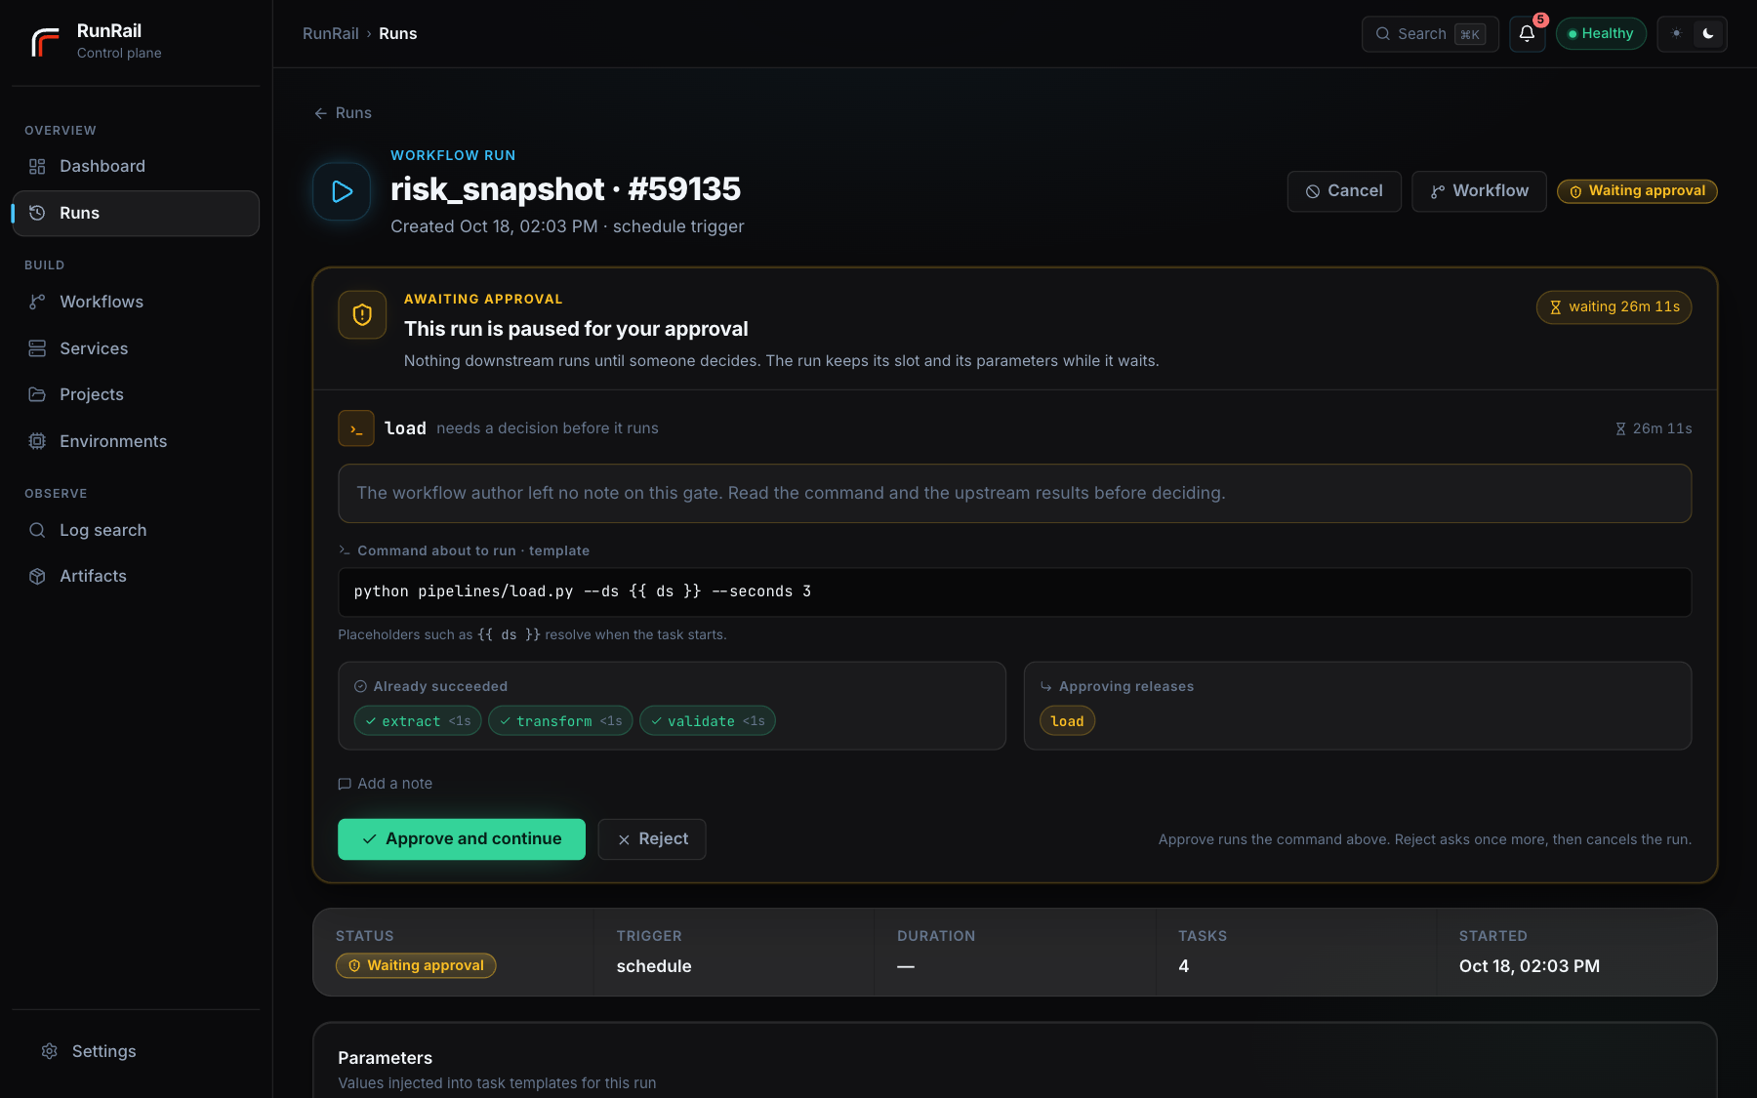Focus the Search box in header
Image resolution: width=1757 pixels, height=1098 pixels.
point(1430,34)
